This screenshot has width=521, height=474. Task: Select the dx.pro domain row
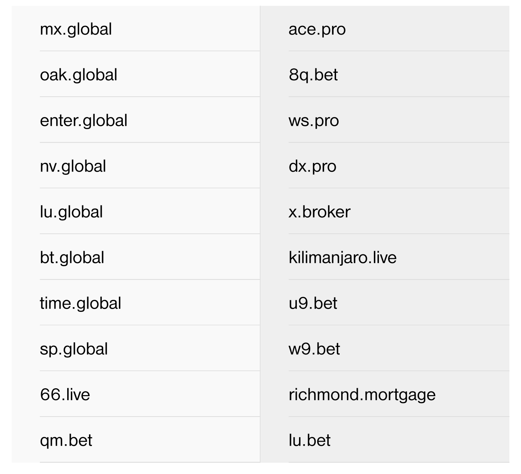coord(312,166)
